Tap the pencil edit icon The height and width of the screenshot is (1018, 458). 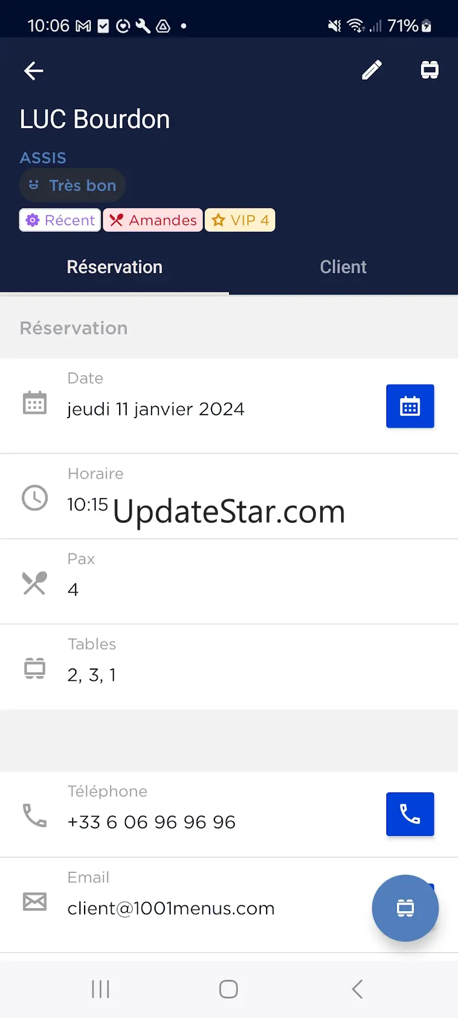click(x=372, y=70)
